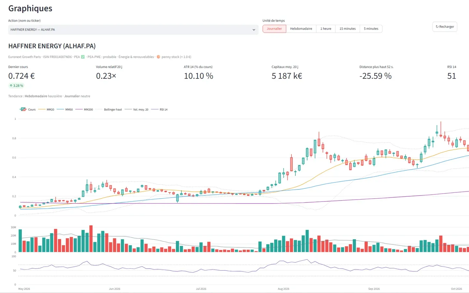Screen dimensions: 469x293
Task: Click the Graphiques page heading
Action: pyautogui.click(x=30, y=8)
